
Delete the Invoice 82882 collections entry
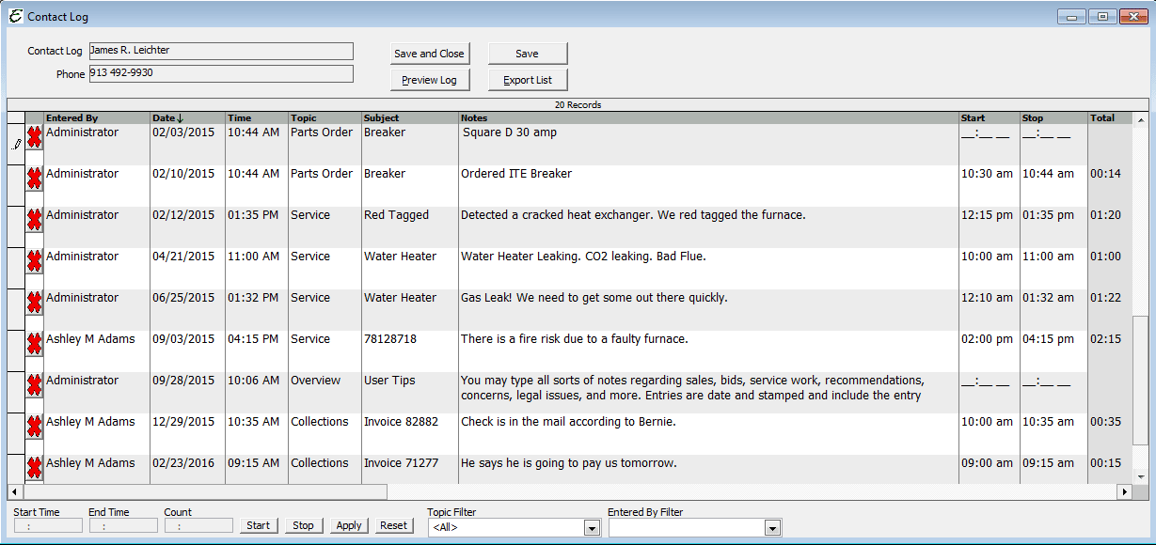tap(34, 427)
